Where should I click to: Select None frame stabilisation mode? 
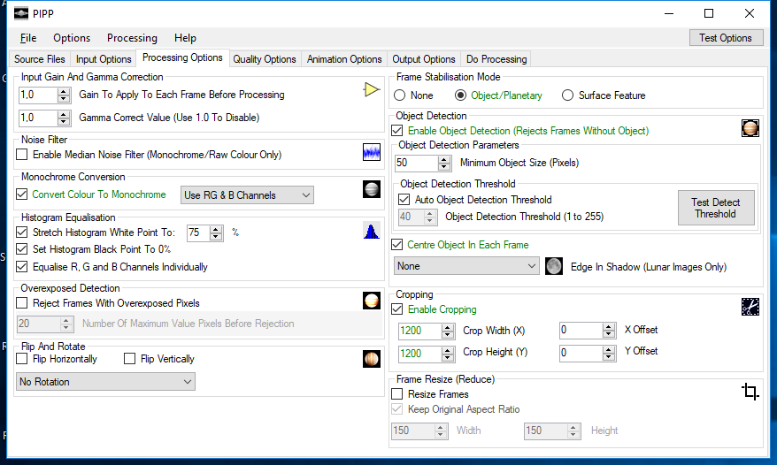click(x=399, y=95)
